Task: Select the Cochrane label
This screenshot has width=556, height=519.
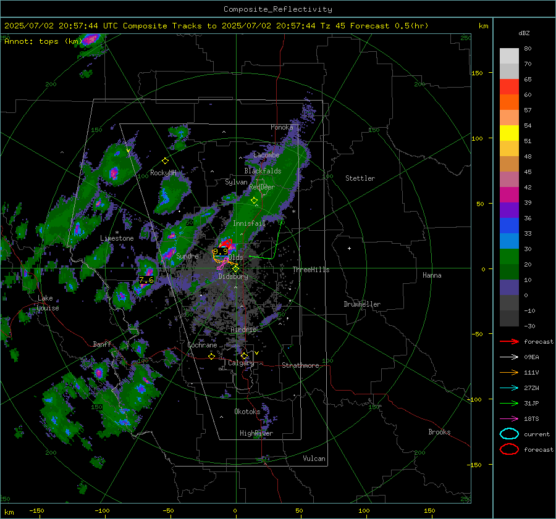Action: (x=202, y=345)
